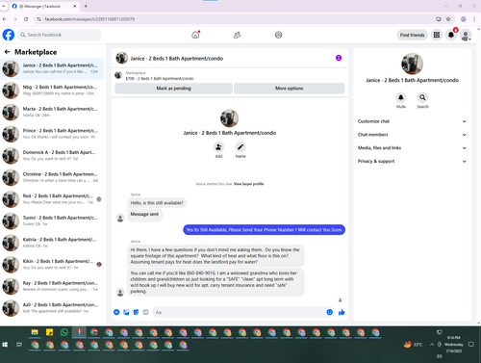The height and width of the screenshot is (363, 481).
Task: Open the Facebook menu grid icon
Action: [x=437, y=35]
